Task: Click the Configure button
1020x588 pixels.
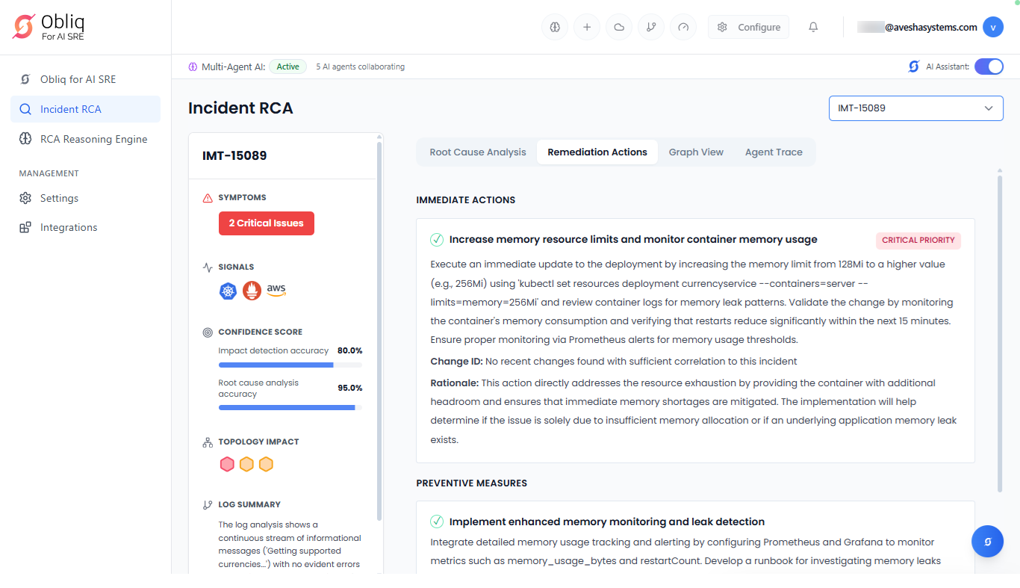Action: [x=748, y=27]
